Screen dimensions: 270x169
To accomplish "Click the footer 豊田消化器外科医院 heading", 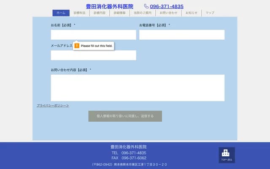I will [128, 147].
